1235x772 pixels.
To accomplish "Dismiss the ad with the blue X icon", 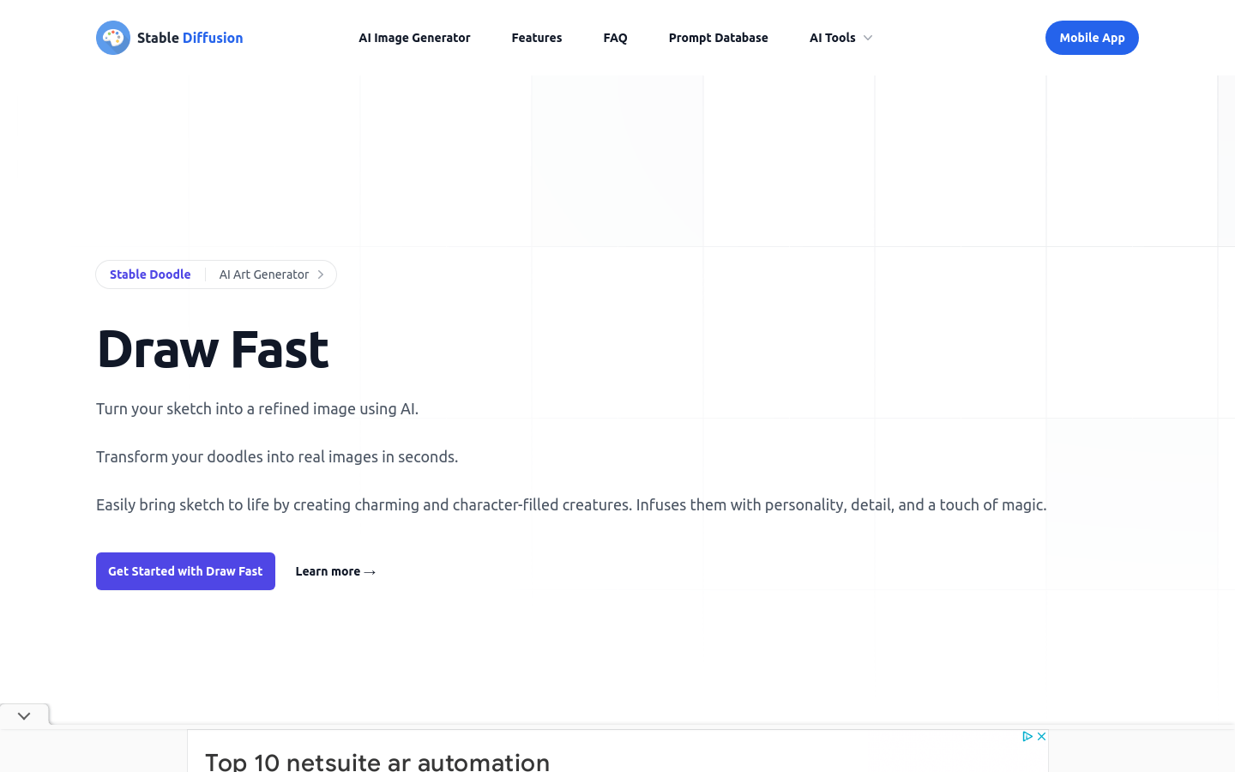I will tap(1040, 736).
